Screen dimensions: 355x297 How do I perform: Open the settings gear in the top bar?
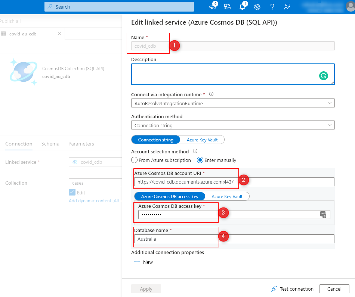point(257,7)
